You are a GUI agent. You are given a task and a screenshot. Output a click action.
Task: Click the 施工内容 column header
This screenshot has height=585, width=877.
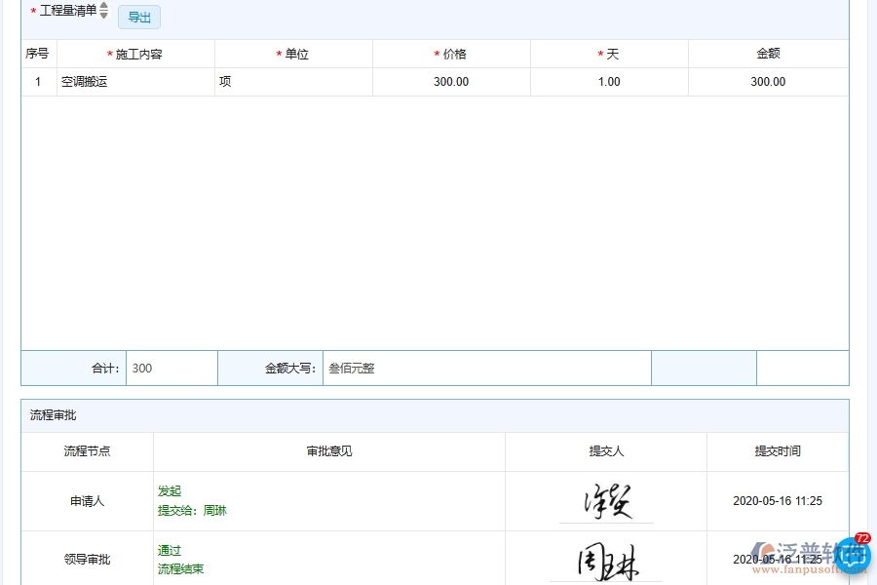pyautogui.click(x=134, y=54)
